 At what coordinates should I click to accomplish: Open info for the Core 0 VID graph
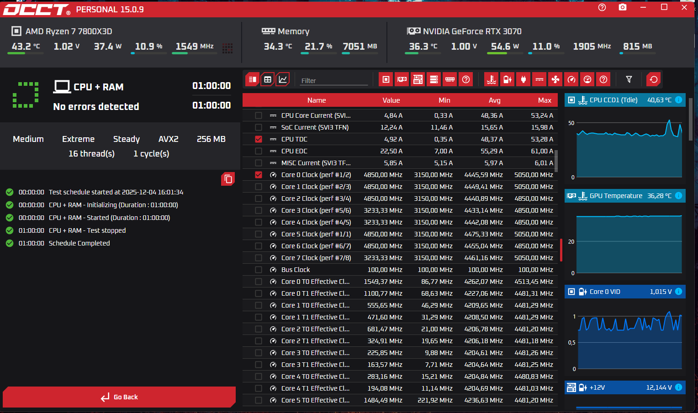679,292
